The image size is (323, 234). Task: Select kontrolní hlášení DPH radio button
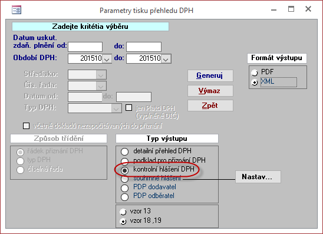[124, 170]
